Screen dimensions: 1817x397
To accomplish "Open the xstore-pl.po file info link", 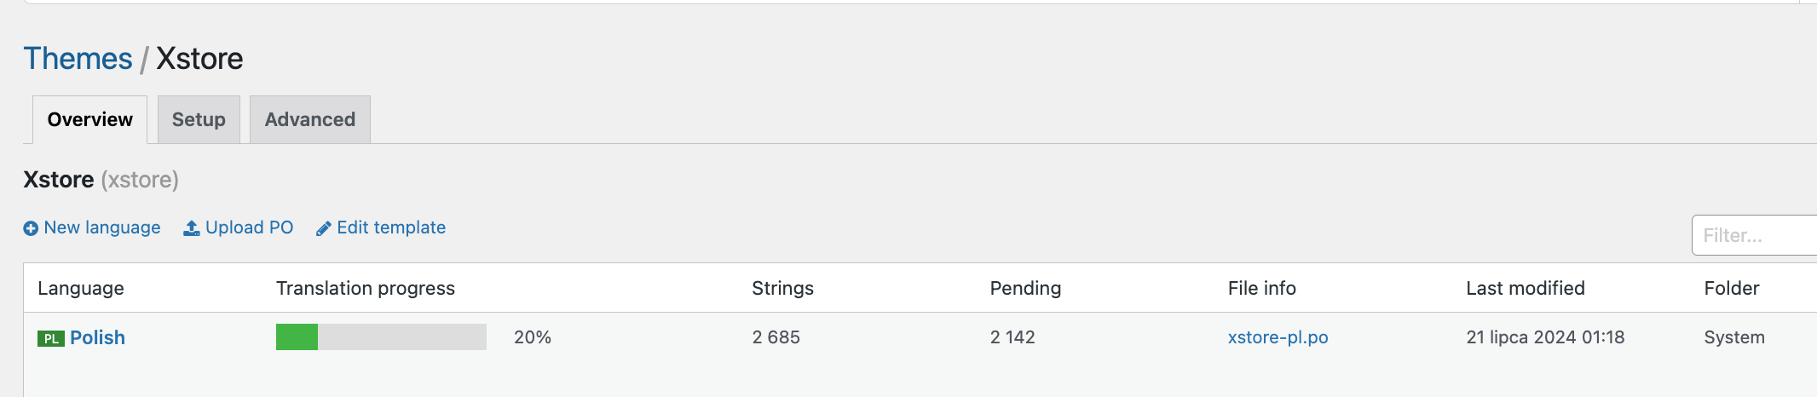I will coord(1278,337).
